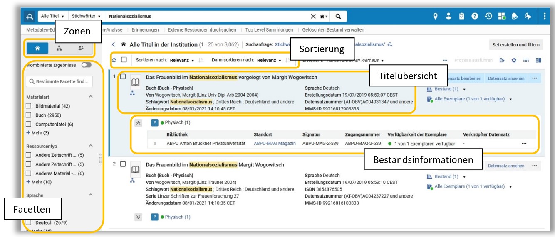Click the Alma search logo icon
Viewport: 555px width, 237px height.
pyautogui.click(x=30, y=16)
